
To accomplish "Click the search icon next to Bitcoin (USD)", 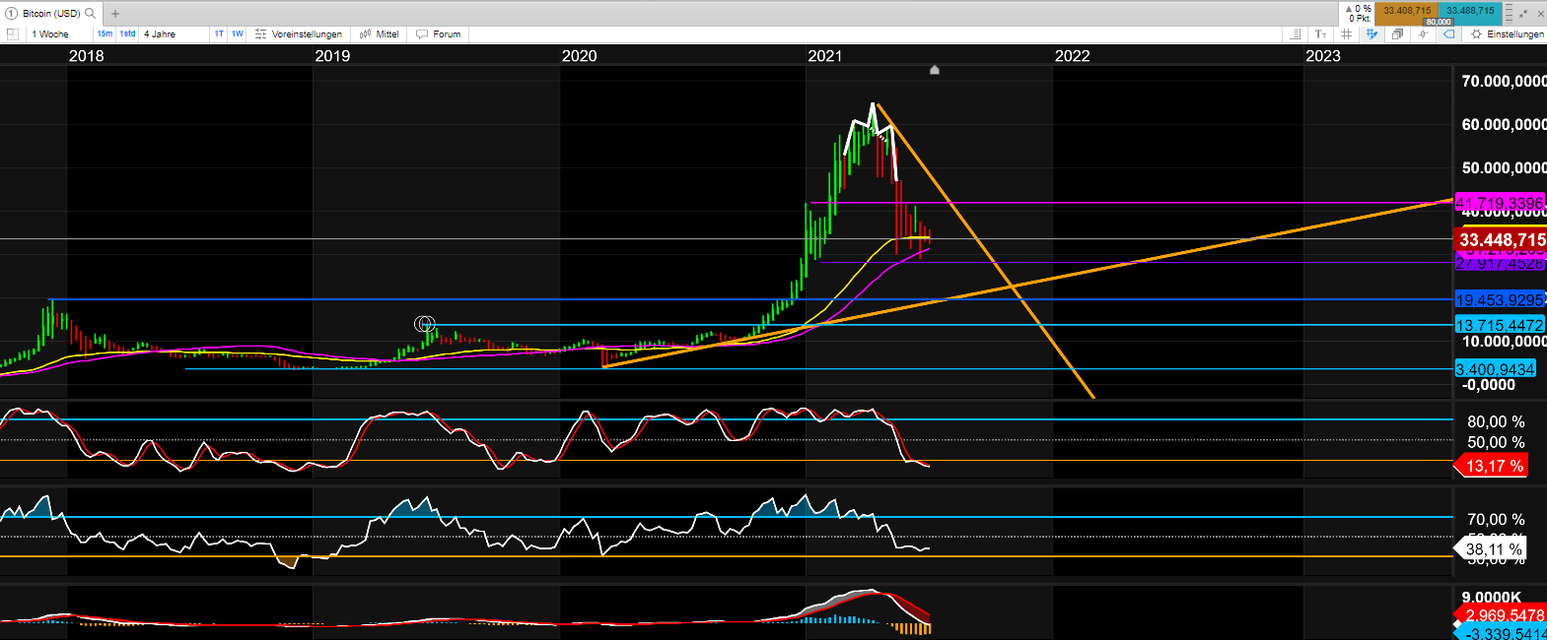I will [x=91, y=14].
